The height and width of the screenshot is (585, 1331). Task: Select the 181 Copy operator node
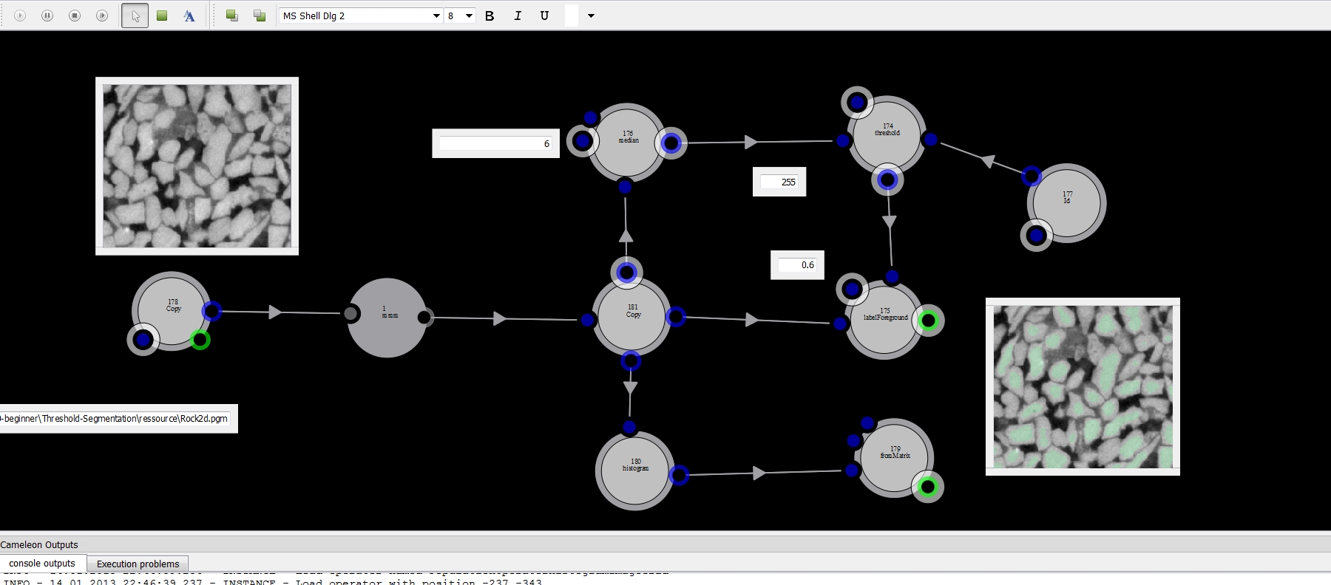point(632,318)
